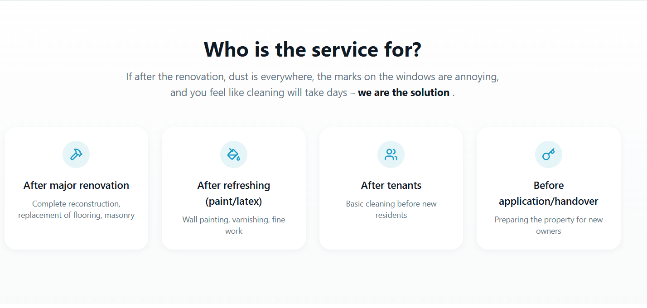
Task: Click the key icon for handover
Action: click(x=549, y=154)
